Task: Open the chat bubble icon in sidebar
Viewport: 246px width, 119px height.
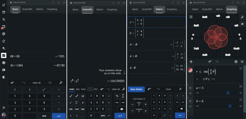Action: point(4,70)
